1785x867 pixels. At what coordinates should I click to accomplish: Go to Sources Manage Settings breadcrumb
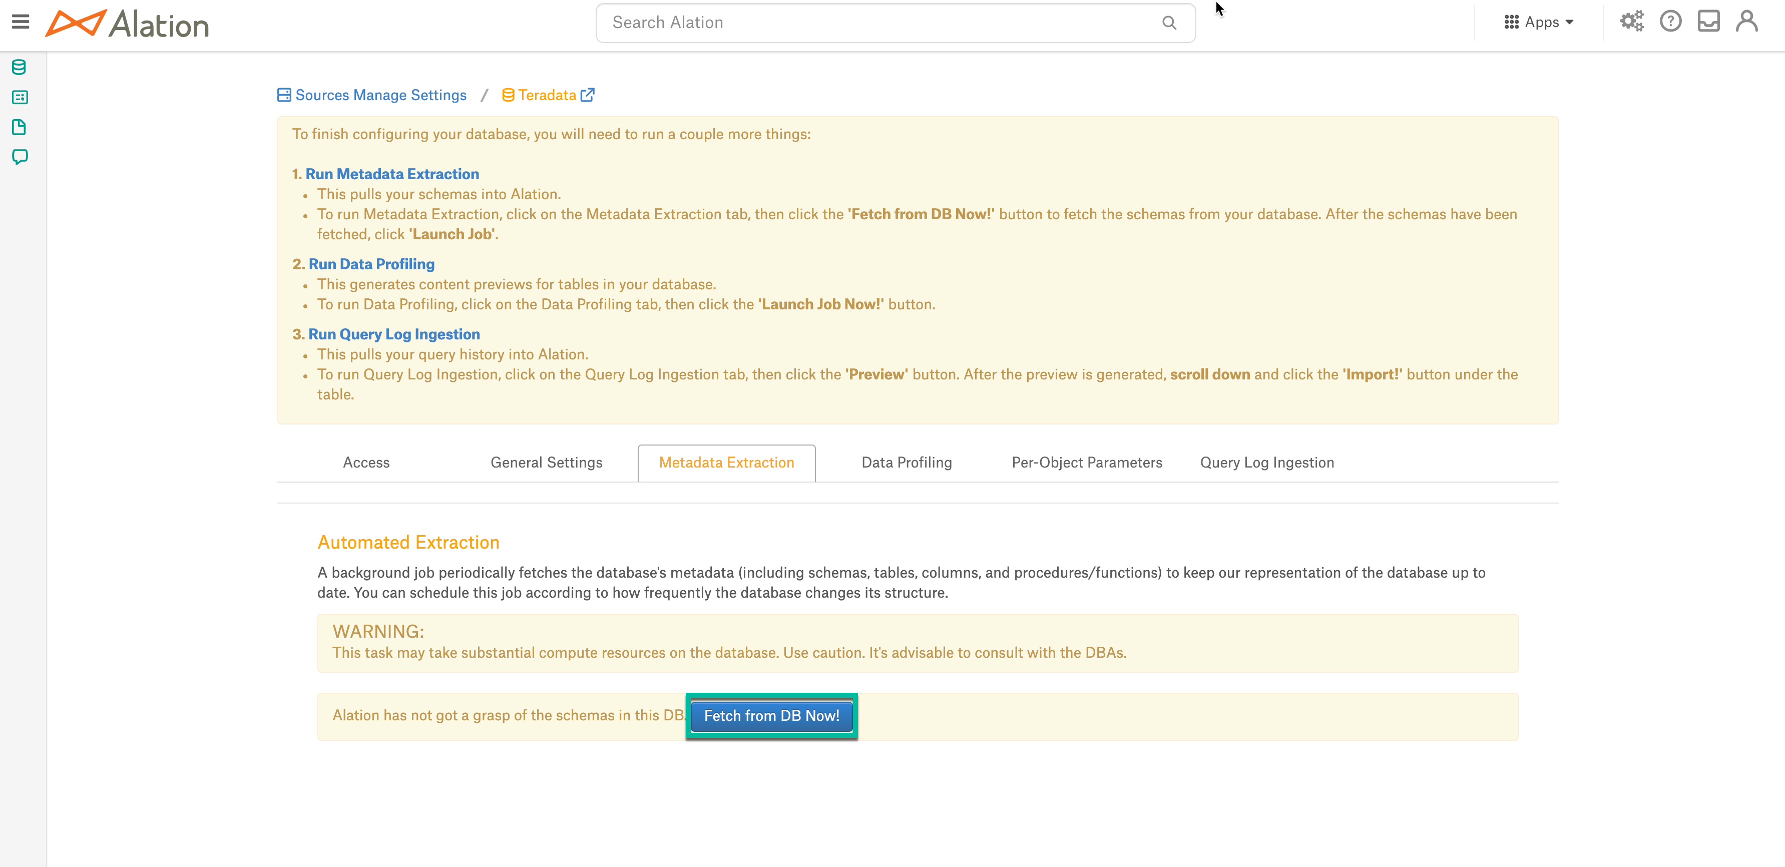pos(380,95)
